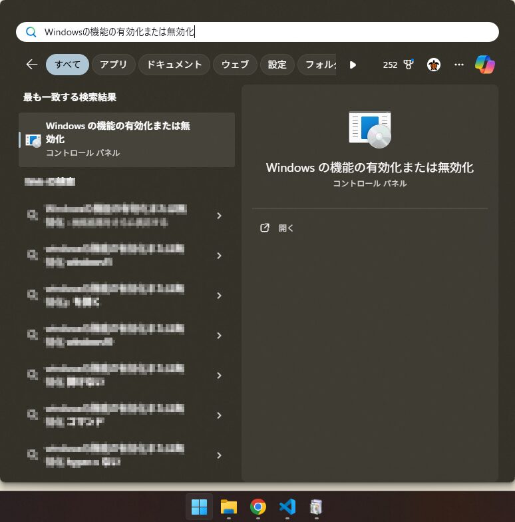This screenshot has height=522, width=515.
Task: Select the すべて filter tab
Action: (67, 65)
